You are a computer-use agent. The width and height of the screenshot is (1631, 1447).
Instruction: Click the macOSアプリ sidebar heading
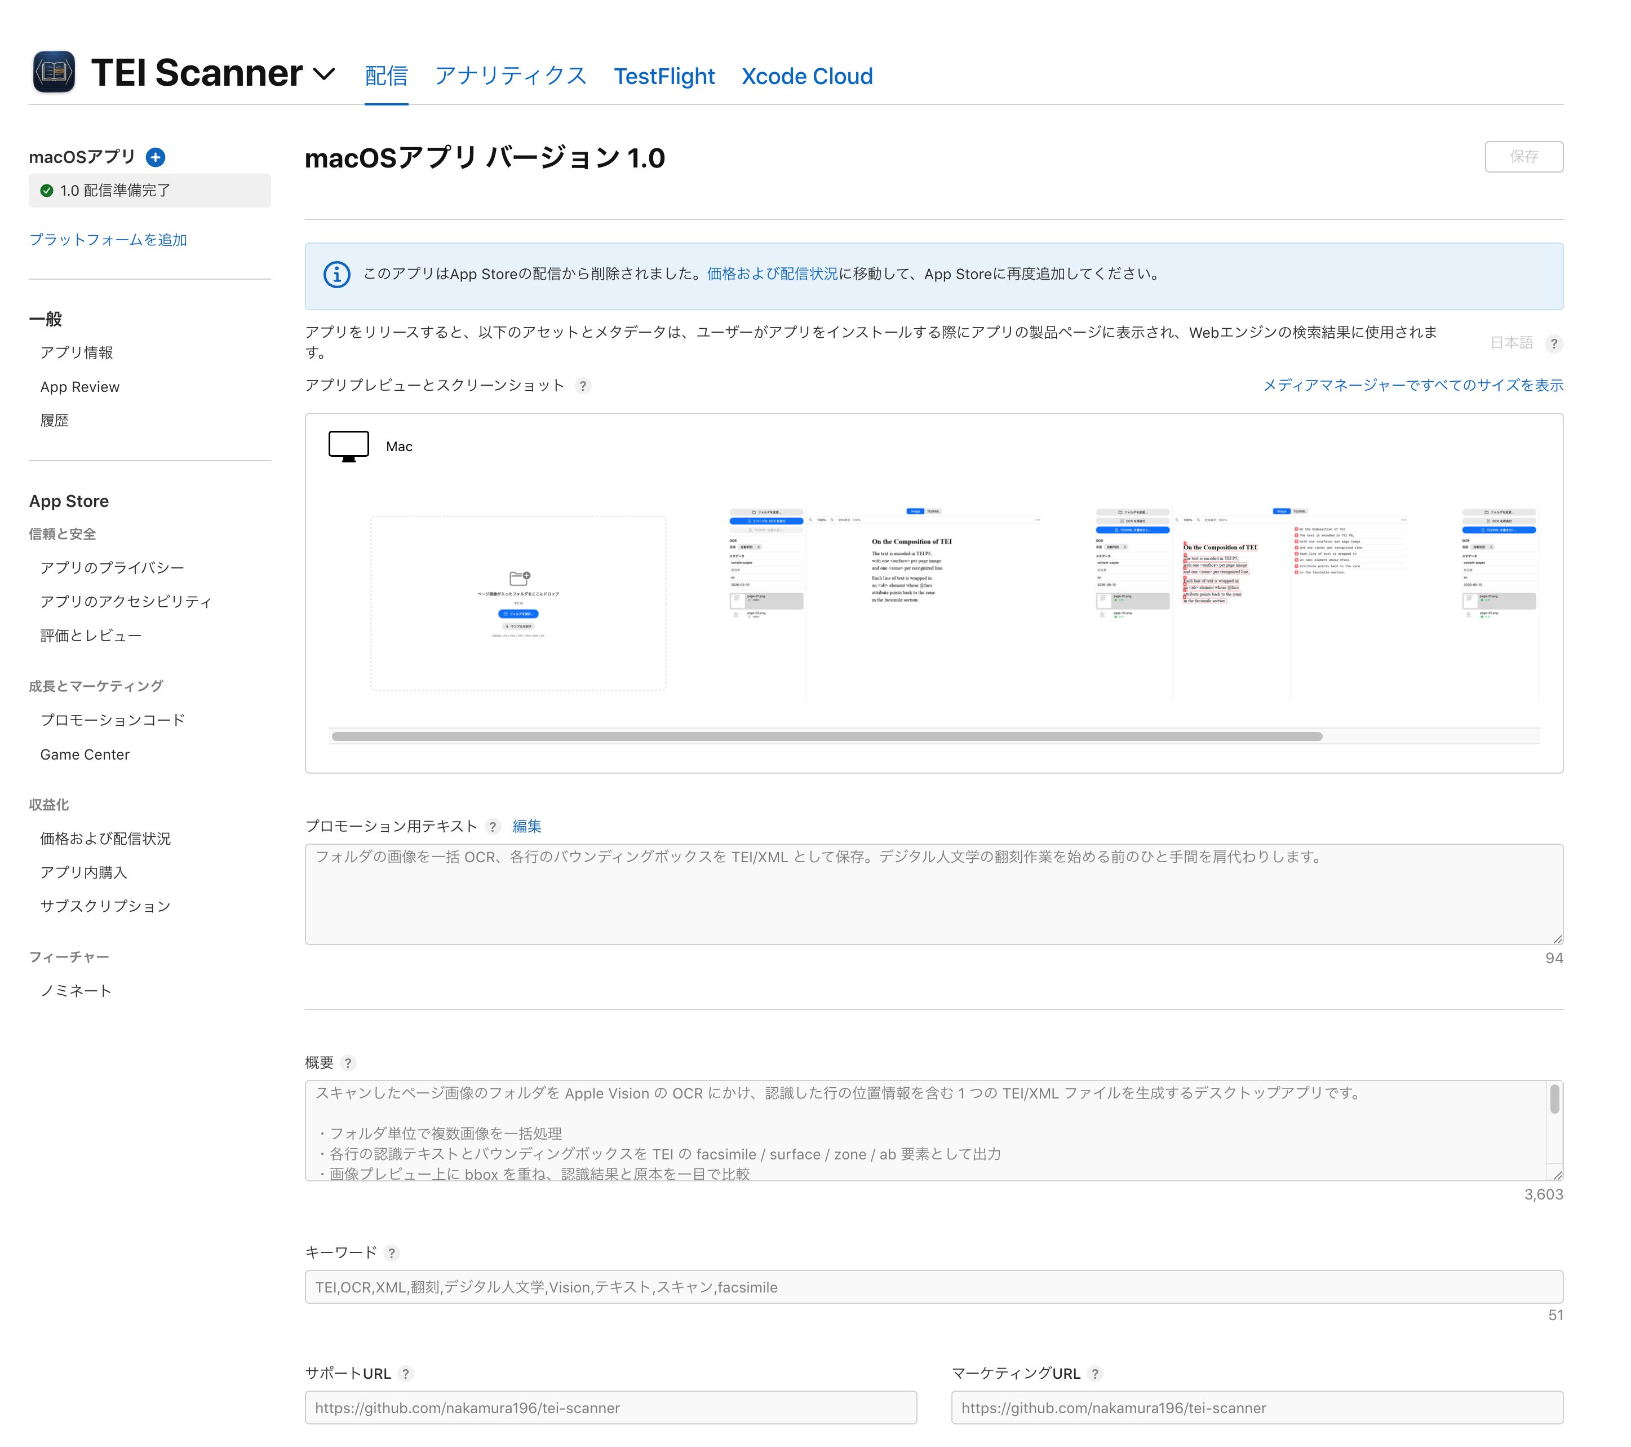coord(82,157)
